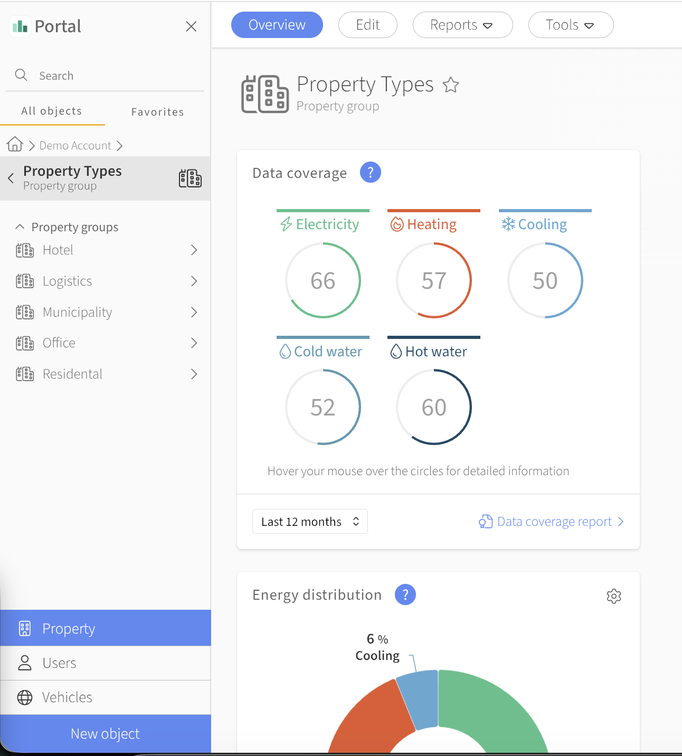Image resolution: width=682 pixels, height=756 pixels.
Task: Favorite Property Types with the star icon
Action: click(x=451, y=84)
